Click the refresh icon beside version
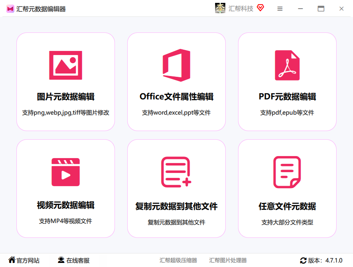The height and width of the screenshot is (267, 353). pyautogui.click(x=303, y=260)
